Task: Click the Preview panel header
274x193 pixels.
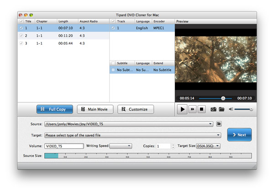Action: (x=216, y=21)
